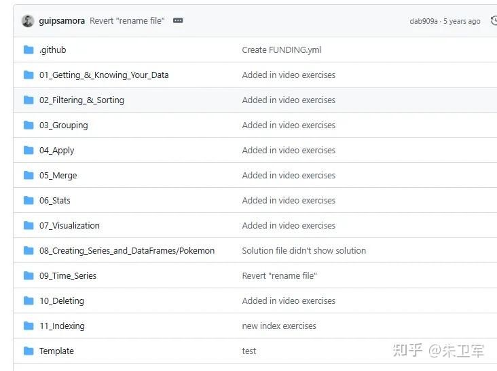Open Solution file didn't show solution commit
The image size is (497, 371).
tap(304, 251)
